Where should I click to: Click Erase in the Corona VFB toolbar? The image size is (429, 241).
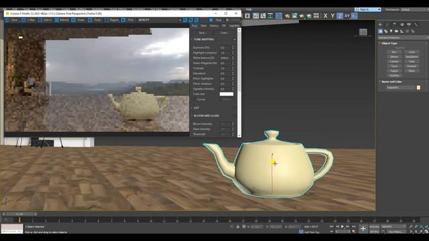click(78, 20)
